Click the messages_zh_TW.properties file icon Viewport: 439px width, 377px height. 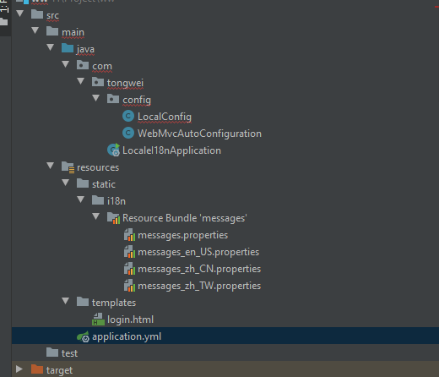129,286
